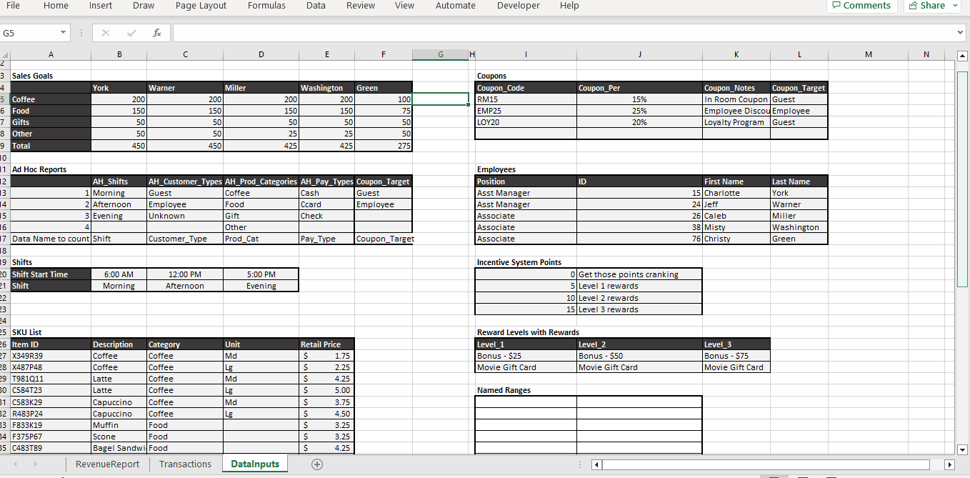Open the Draw ribbon tab
The width and height of the screenshot is (970, 478).
(x=144, y=6)
